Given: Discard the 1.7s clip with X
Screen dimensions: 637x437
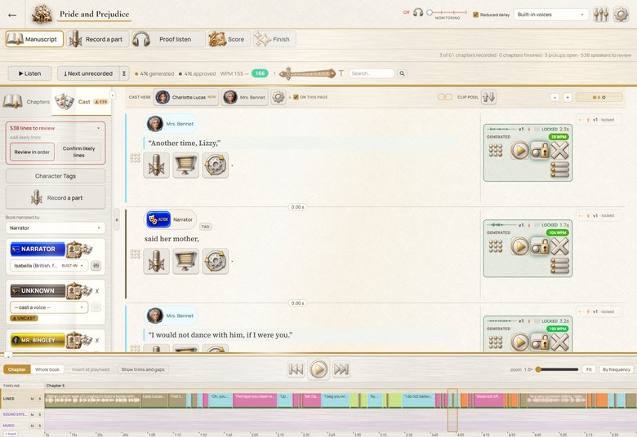Looking at the screenshot, I should (x=559, y=246).
